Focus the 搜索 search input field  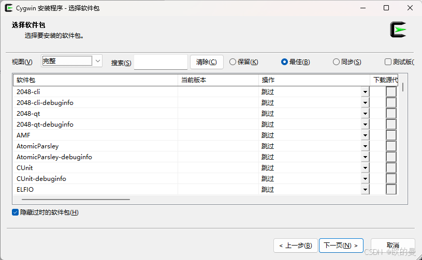[x=161, y=62]
